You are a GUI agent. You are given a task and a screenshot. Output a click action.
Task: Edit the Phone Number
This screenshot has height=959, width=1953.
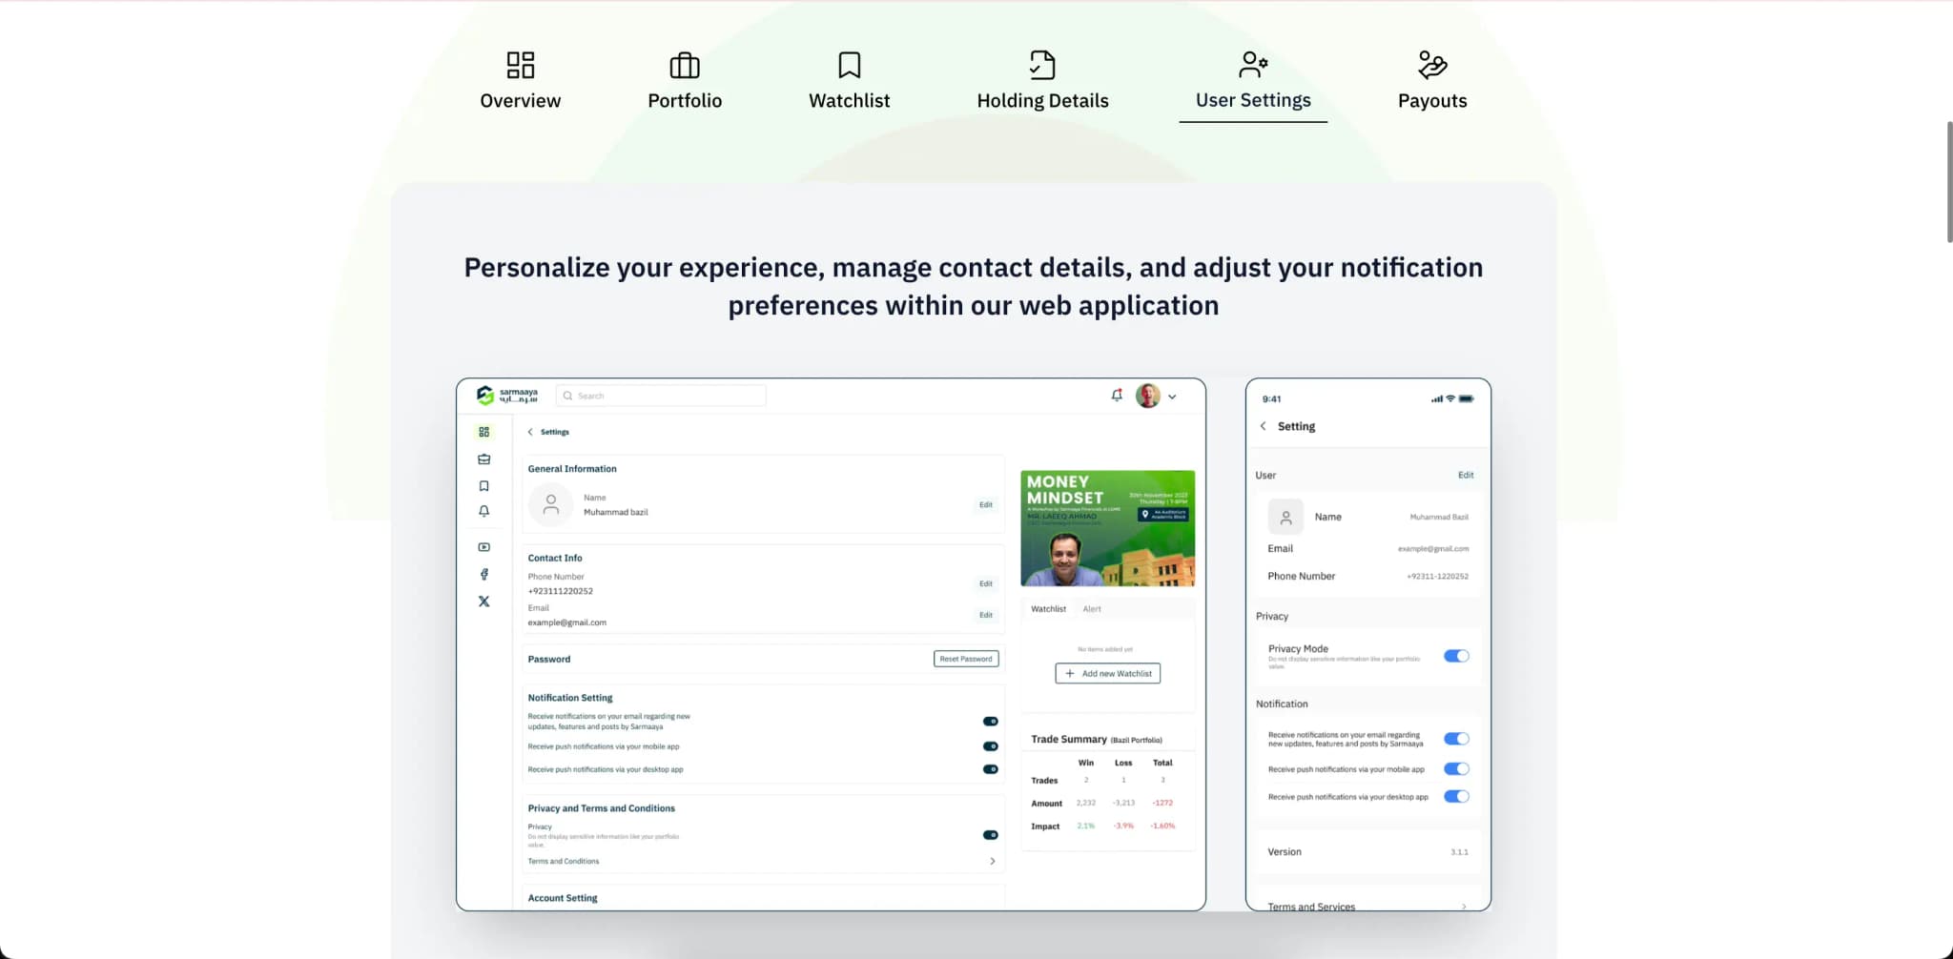pyautogui.click(x=986, y=583)
